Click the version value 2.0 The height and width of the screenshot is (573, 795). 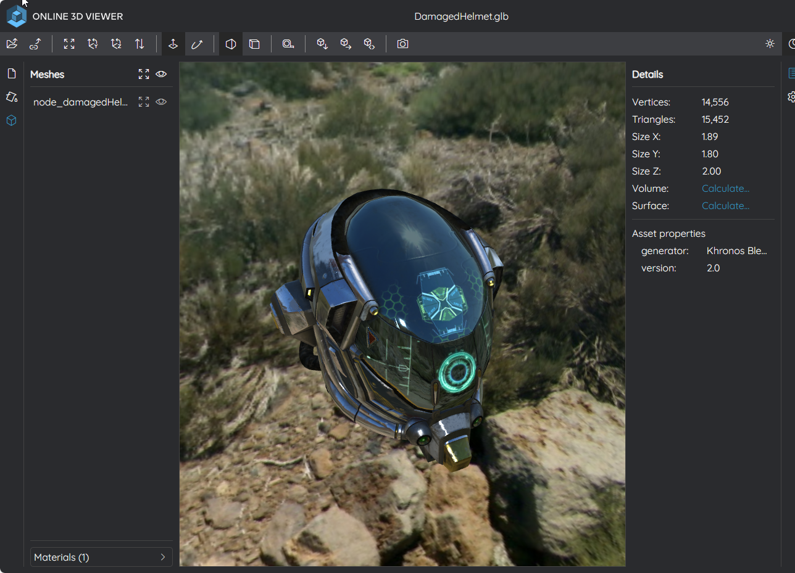tap(714, 268)
